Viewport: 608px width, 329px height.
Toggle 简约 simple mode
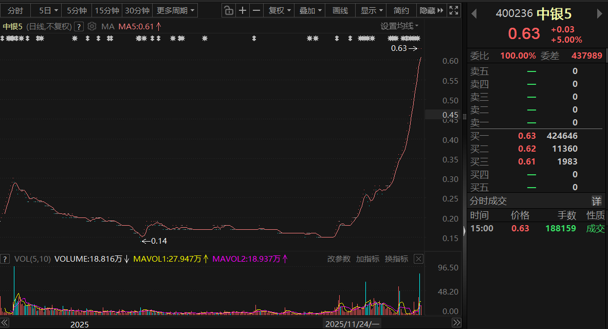coord(401,10)
